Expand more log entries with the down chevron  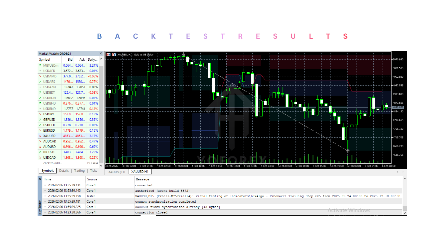point(404,212)
